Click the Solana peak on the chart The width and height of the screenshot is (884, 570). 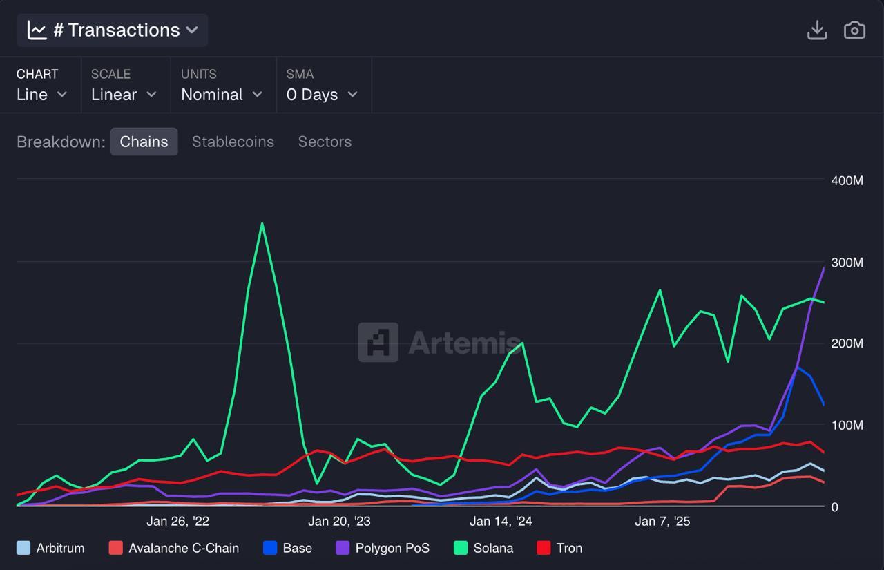(x=262, y=224)
